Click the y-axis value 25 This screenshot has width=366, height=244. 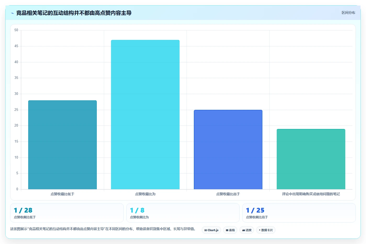(x=16, y=110)
